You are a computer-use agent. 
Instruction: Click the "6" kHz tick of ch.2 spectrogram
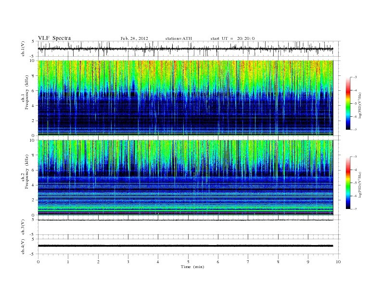[x=34, y=170]
